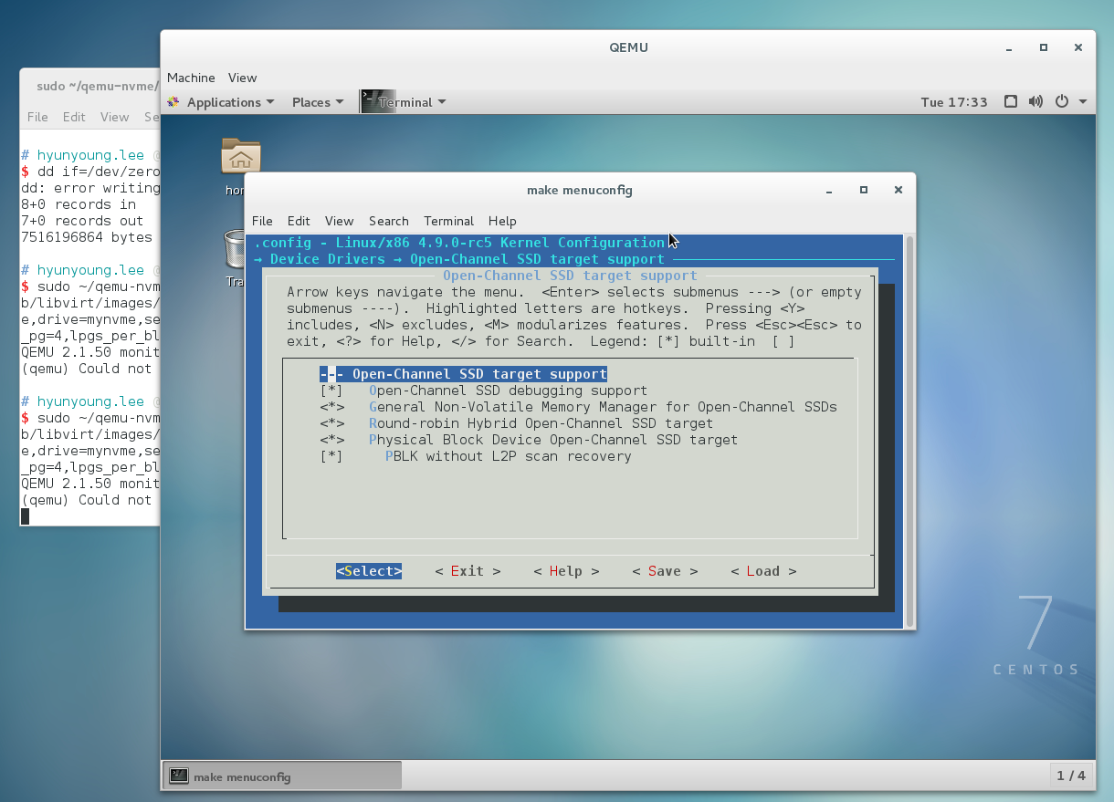Toggle Open-Channel SSD debugging support checkbox
Screen dimensions: 1114x802
[331, 391]
